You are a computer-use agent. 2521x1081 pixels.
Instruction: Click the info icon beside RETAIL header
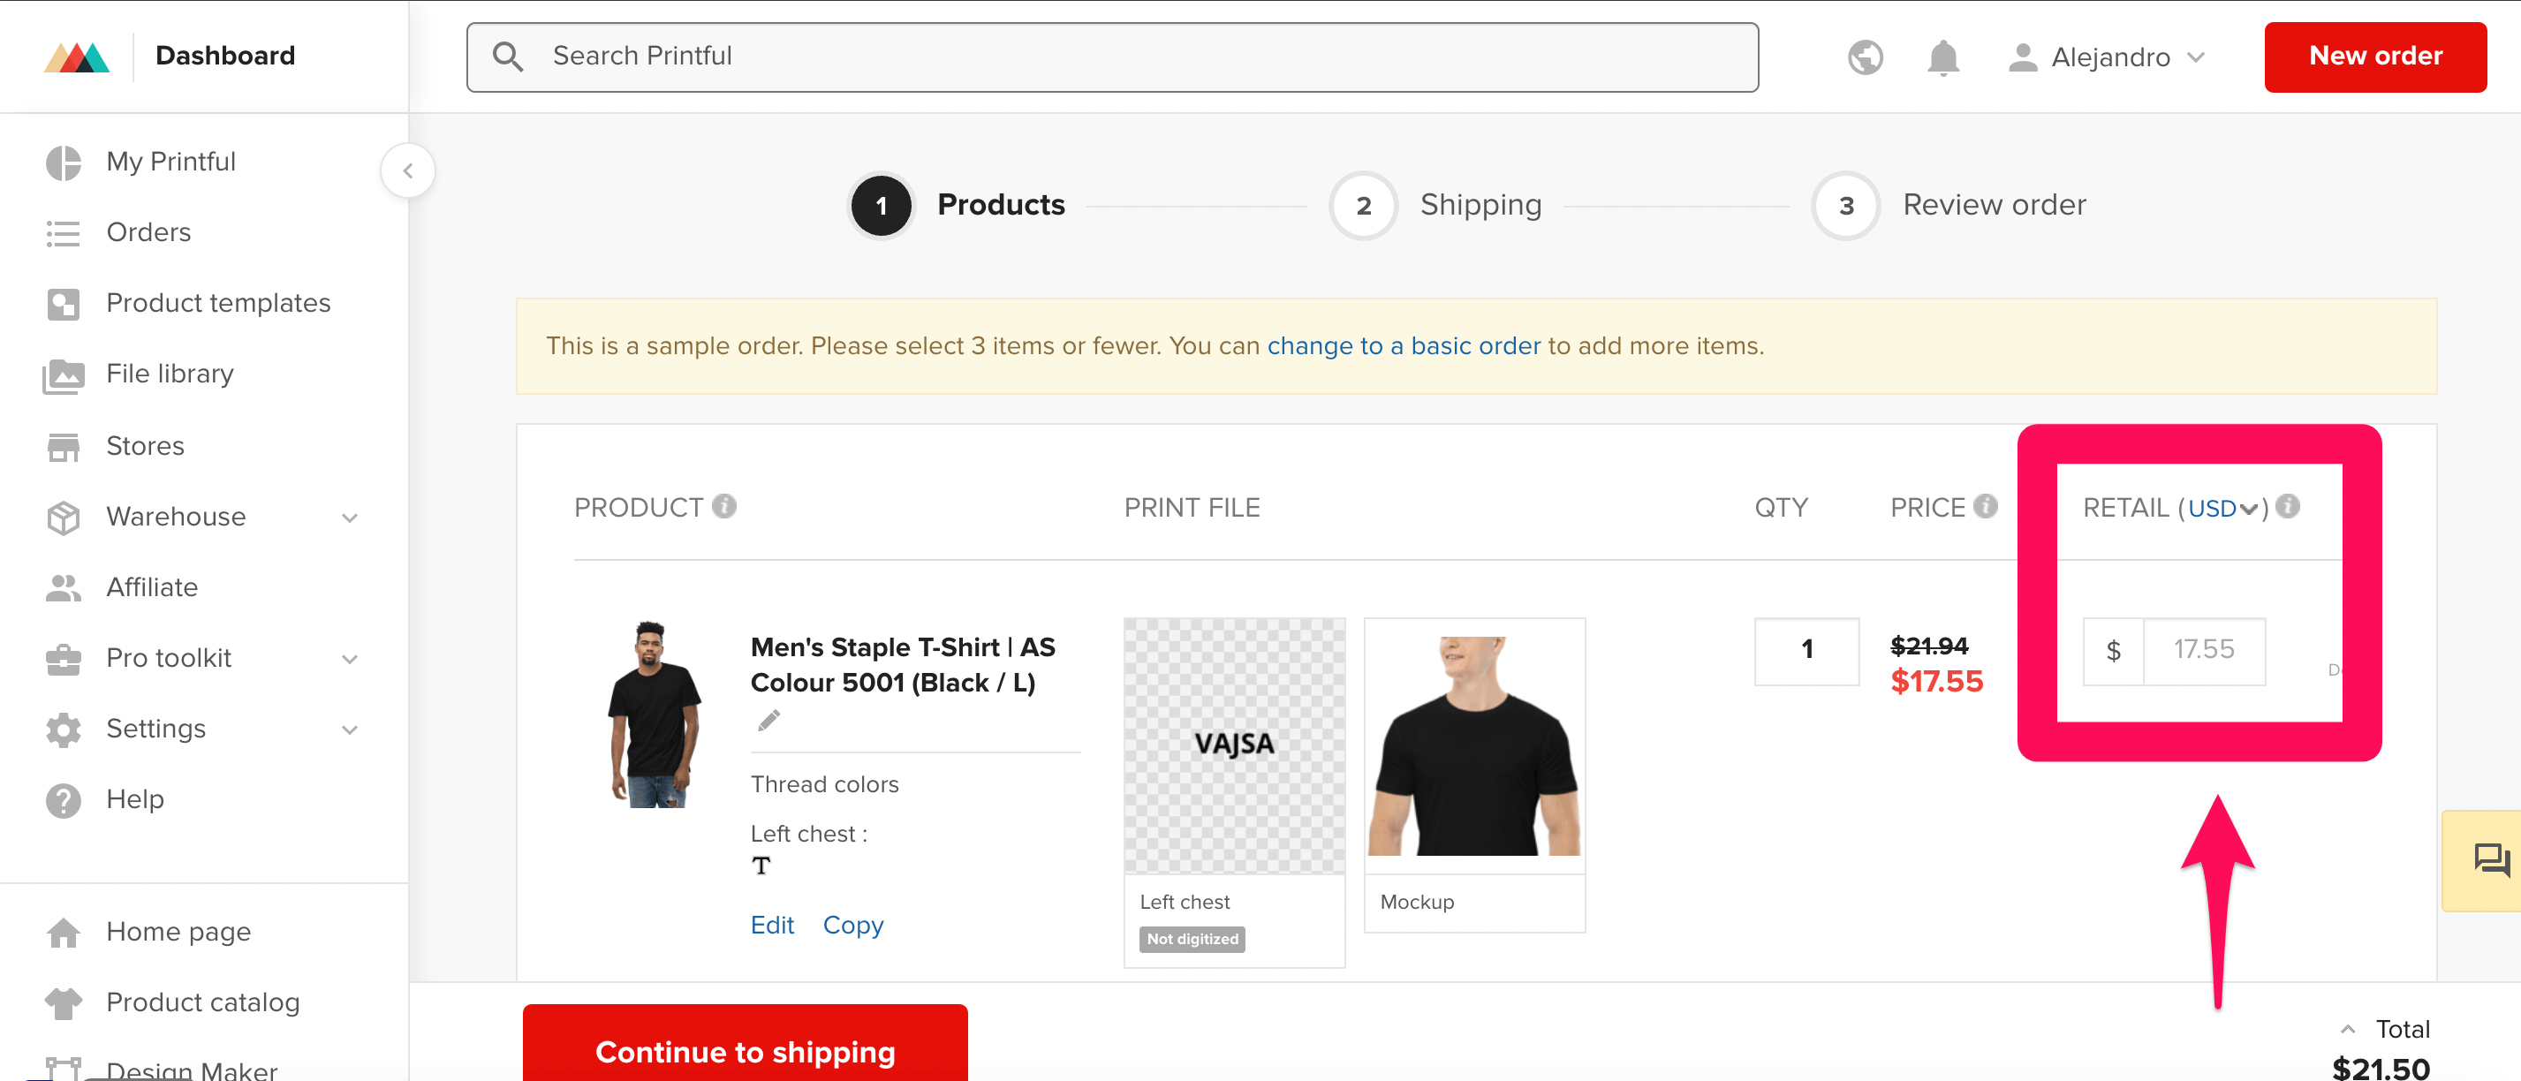(x=2288, y=506)
